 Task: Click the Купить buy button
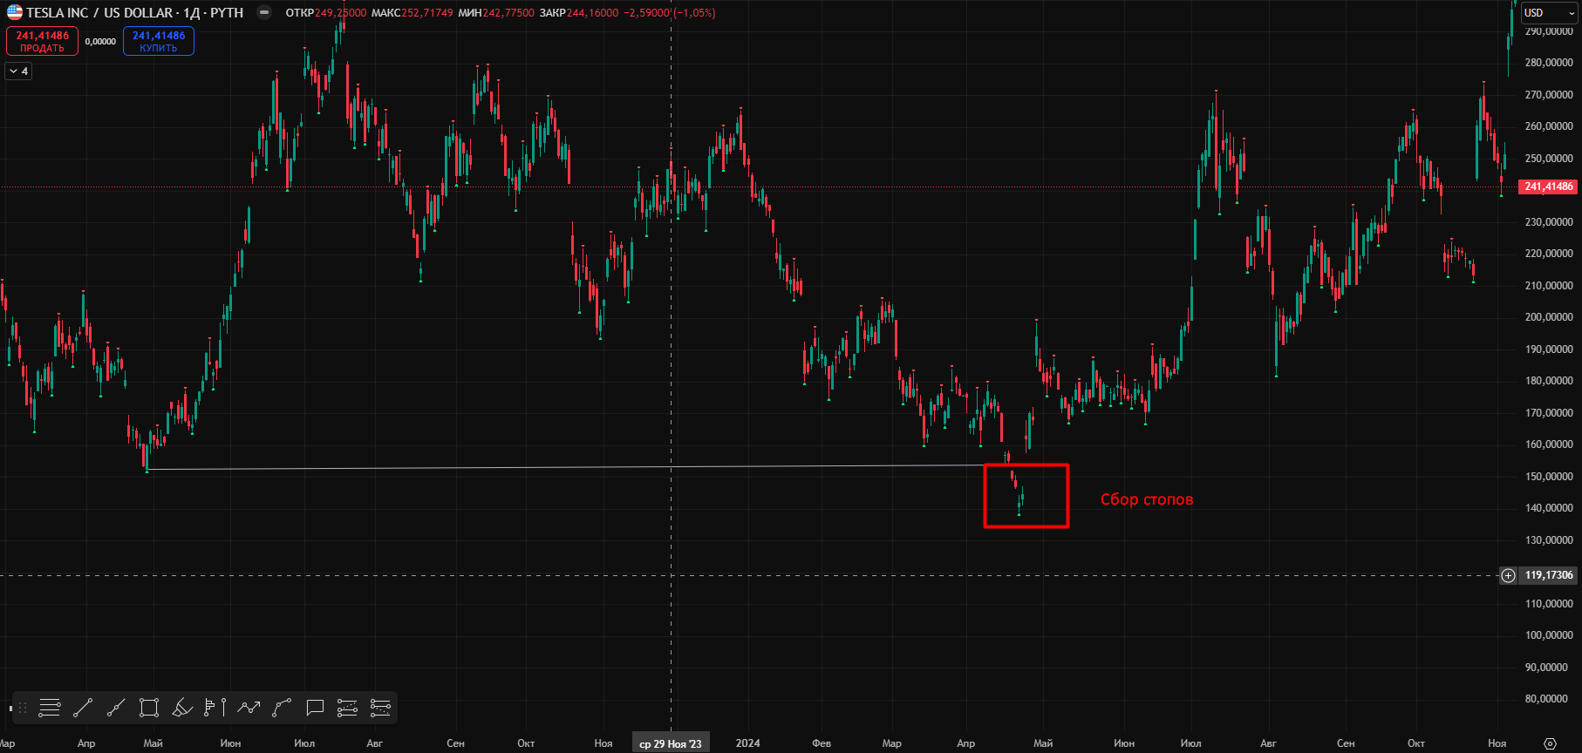159,41
